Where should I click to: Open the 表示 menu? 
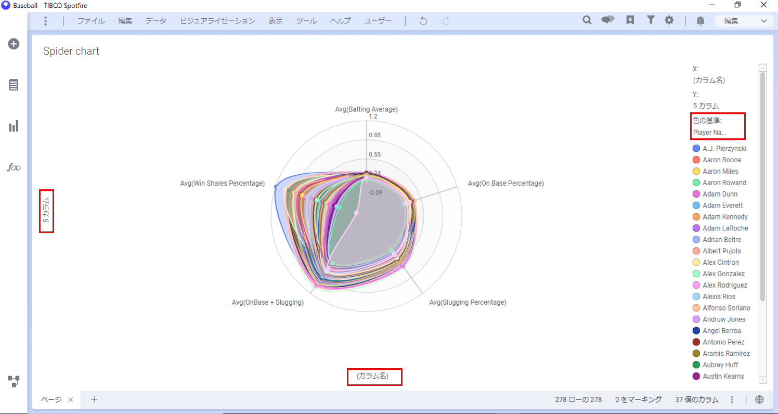(276, 21)
